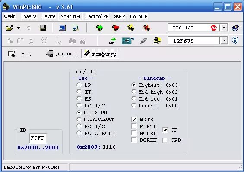
Task: Click the grayed reload file icon
Action: click(29, 28)
